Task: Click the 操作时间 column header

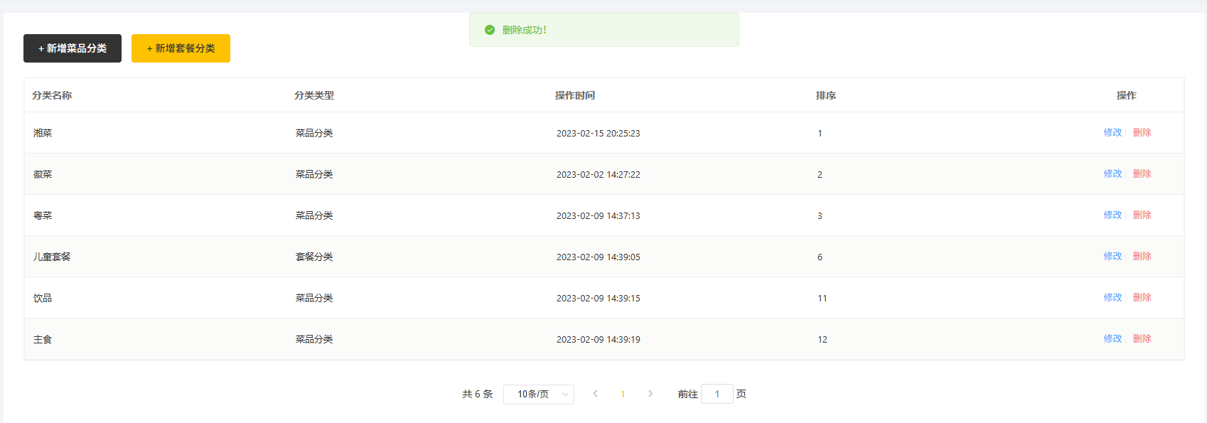Action: point(575,95)
